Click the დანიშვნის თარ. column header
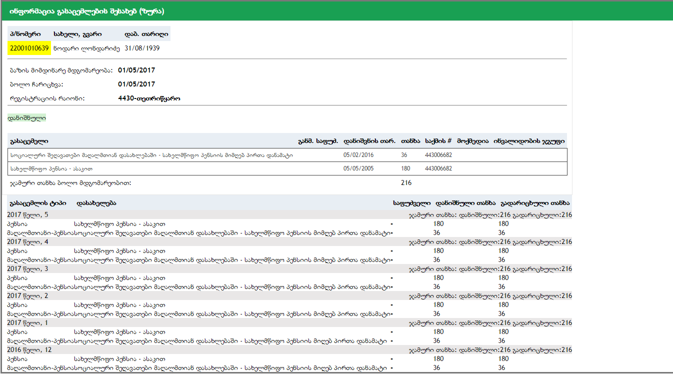This screenshot has height=378, width=673. point(370,141)
